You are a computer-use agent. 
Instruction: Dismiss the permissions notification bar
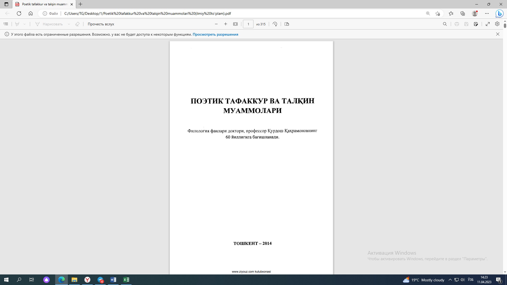(498, 34)
